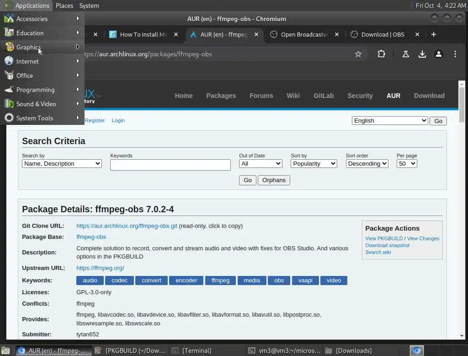The width and height of the screenshot is (468, 356).
Task: Open the ffmpeg-obs Package Base link
Action: pyautogui.click(x=91, y=237)
